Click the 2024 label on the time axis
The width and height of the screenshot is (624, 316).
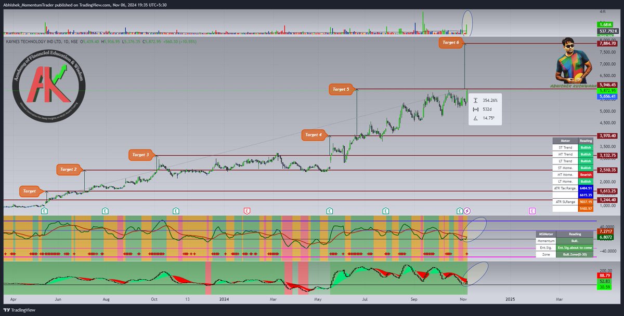coord(225,299)
